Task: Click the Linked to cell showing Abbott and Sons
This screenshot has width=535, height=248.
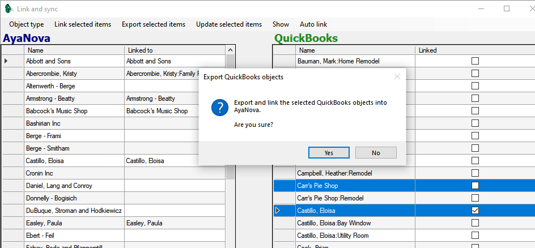Action: (175, 61)
